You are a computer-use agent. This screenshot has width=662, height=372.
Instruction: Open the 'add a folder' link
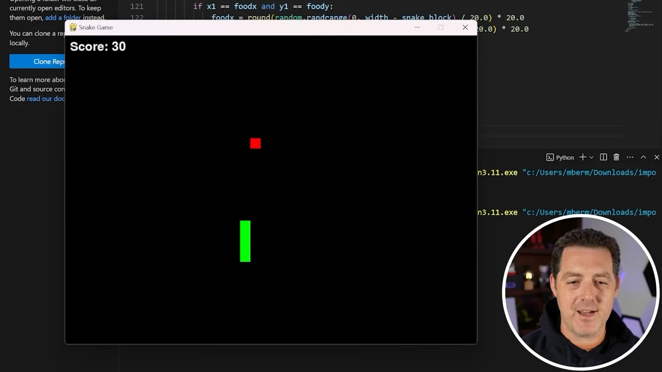63,17
